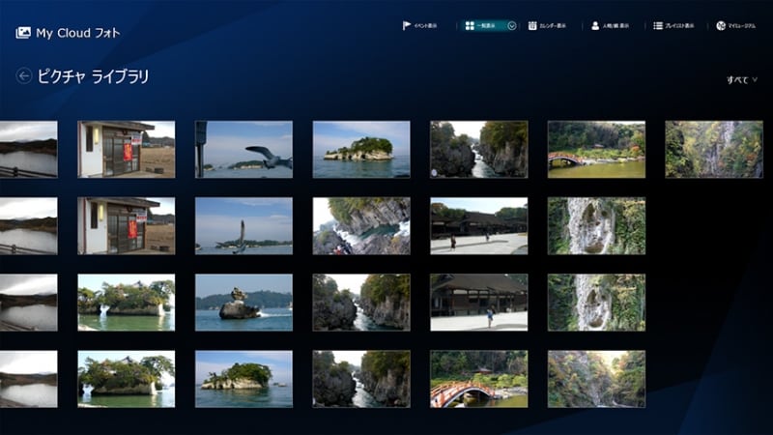Screen dimensions: 773x435
Task: Click the person icon for people view
Action: click(596, 26)
